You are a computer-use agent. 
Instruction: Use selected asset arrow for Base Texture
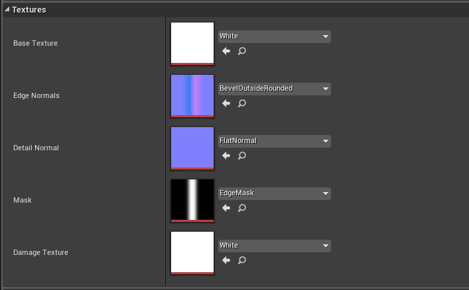(x=226, y=51)
